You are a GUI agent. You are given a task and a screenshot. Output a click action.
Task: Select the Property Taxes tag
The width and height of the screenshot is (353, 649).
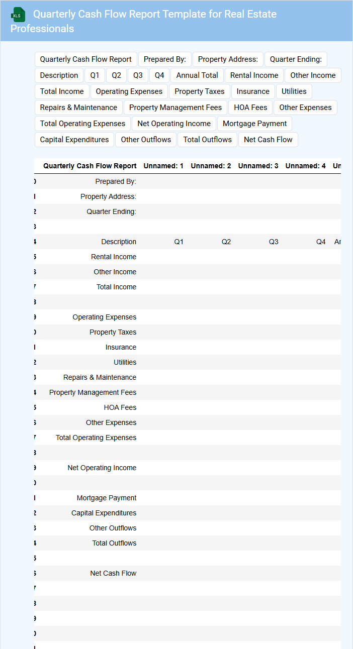pyautogui.click(x=200, y=91)
